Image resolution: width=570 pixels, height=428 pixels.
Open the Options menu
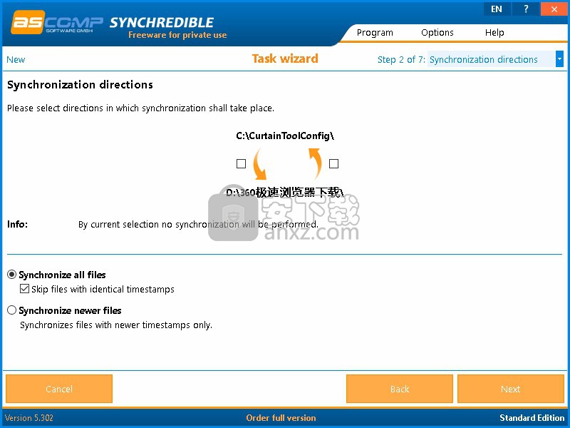click(437, 32)
